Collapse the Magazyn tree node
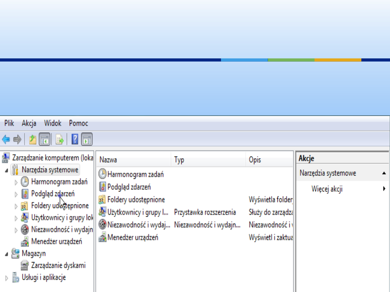Screen dimensions: 390x292 pyautogui.click(x=6, y=254)
